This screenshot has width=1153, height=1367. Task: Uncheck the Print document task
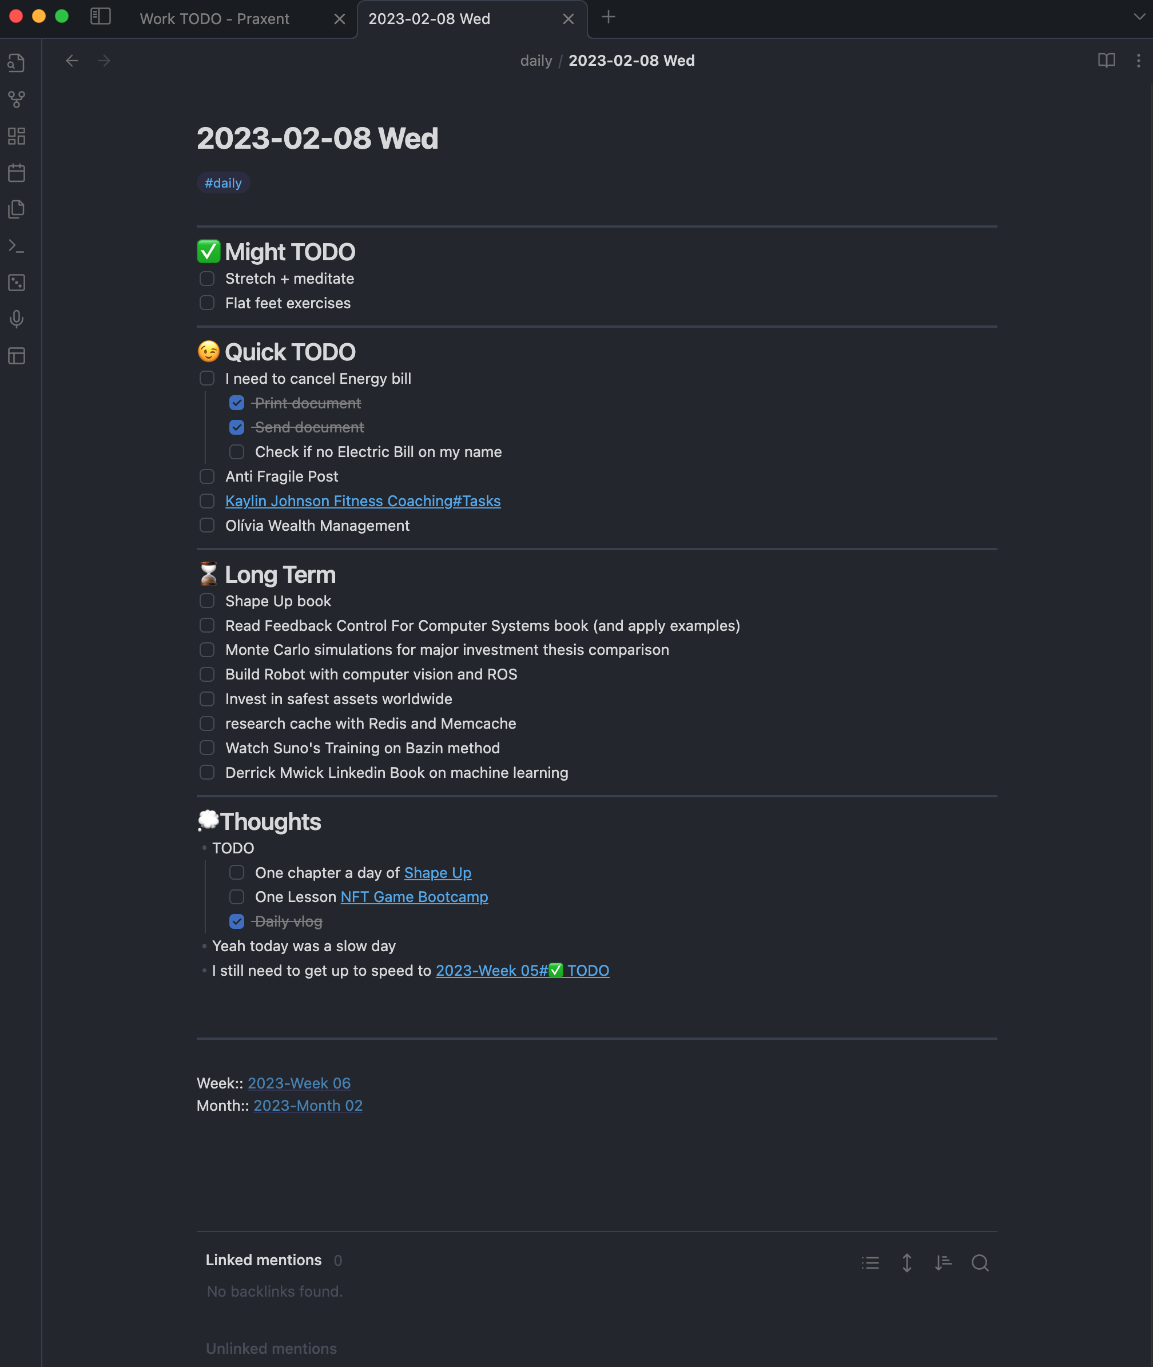237,403
